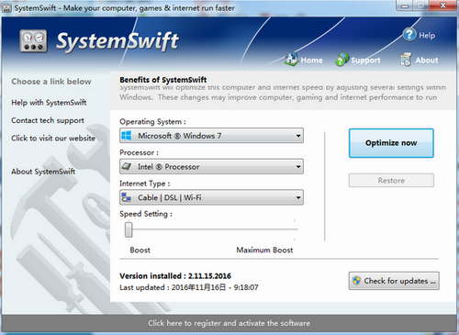Click the Version installed : 2.11.15.2016 text

[x=175, y=276]
